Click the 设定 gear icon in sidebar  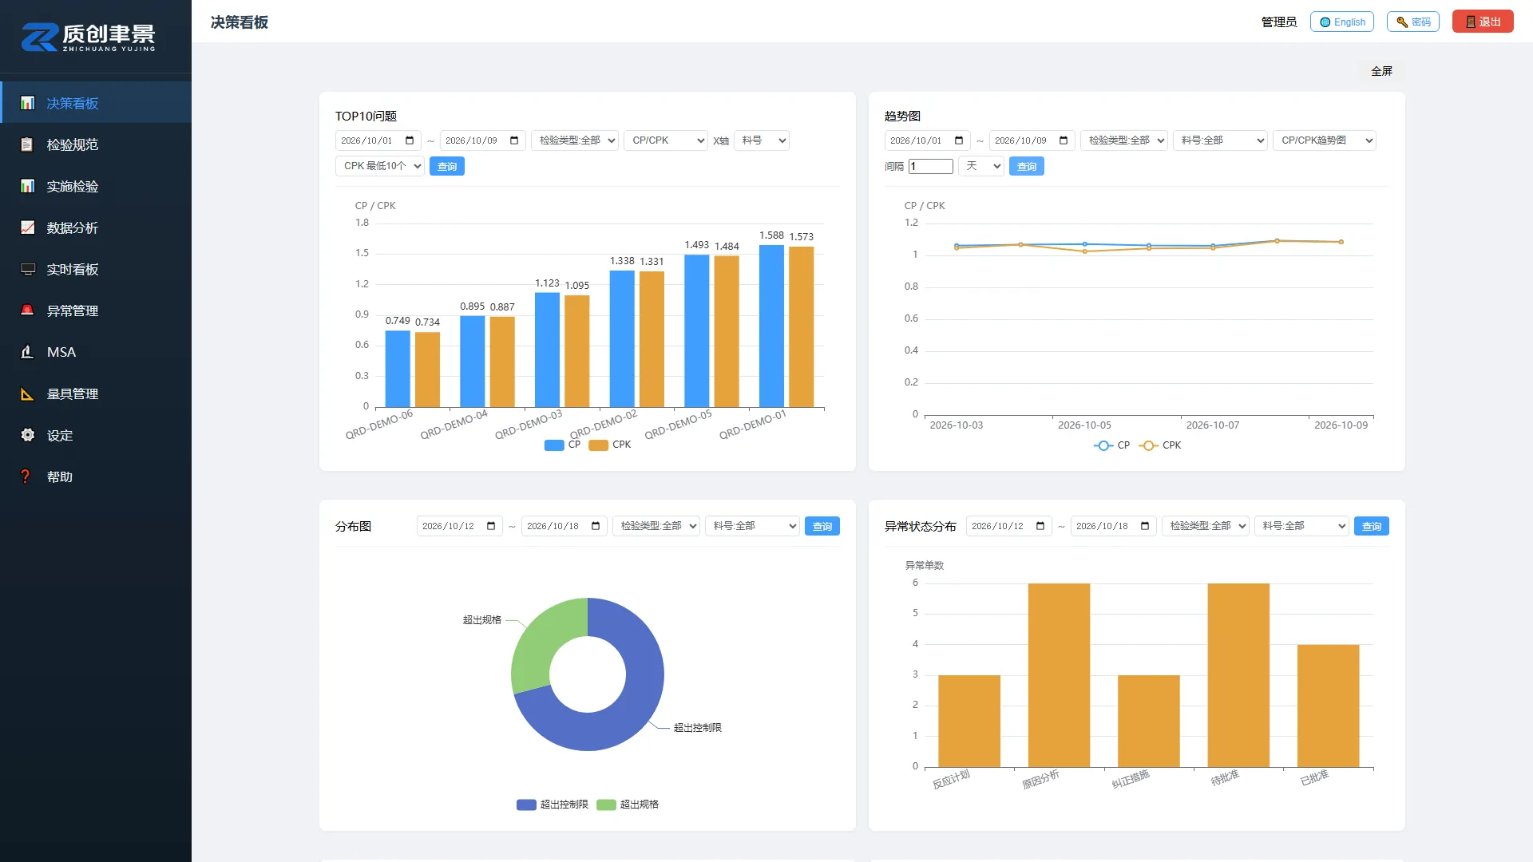[27, 435]
